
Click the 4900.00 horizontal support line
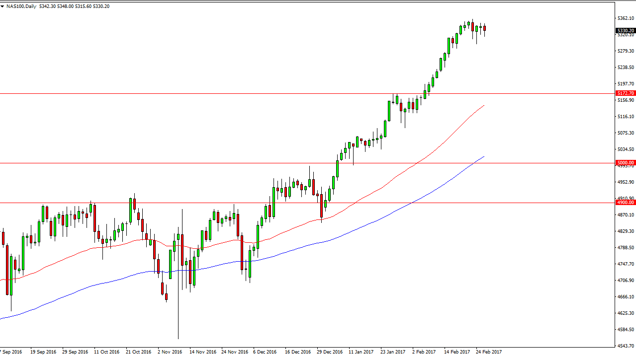(199, 202)
